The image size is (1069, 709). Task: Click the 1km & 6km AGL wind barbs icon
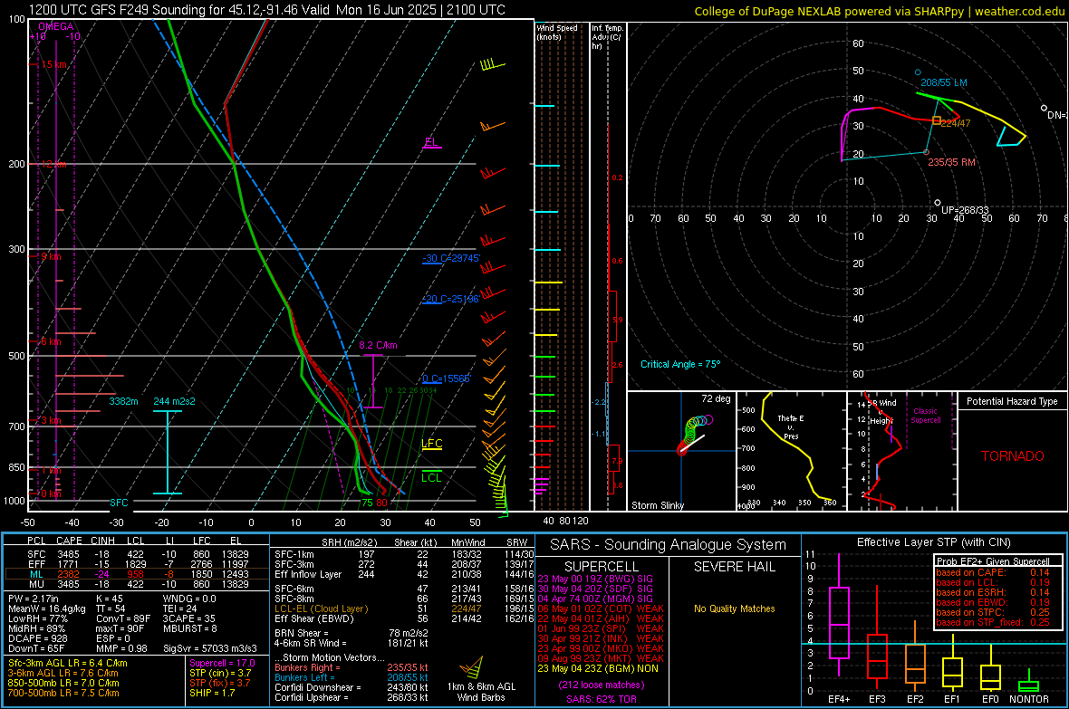coord(471,666)
